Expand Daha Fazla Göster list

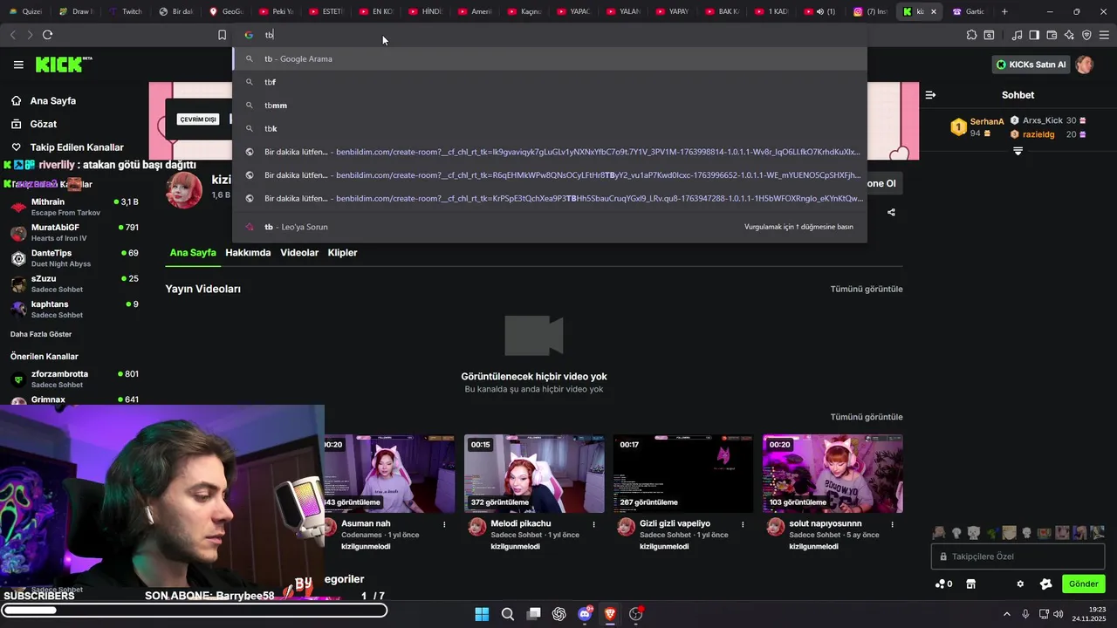click(41, 334)
